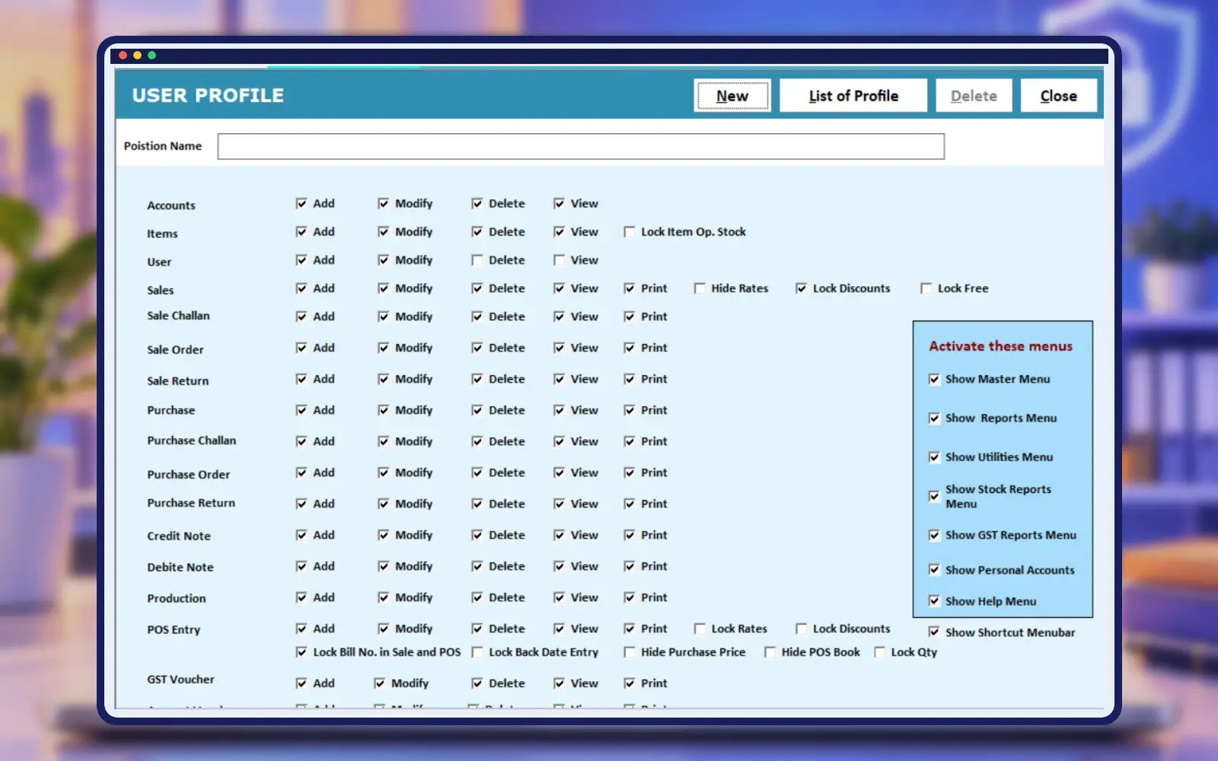Uncheck Show Master Menu
Image resolution: width=1218 pixels, height=761 pixels.
(x=934, y=379)
